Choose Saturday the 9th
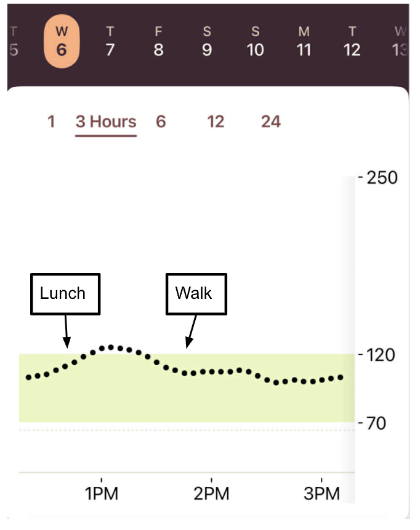This screenshot has height=530, width=420. click(x=207, y=42)
